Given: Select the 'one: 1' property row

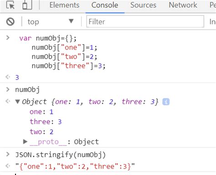Looking at the screenshot, I should 41,112.
